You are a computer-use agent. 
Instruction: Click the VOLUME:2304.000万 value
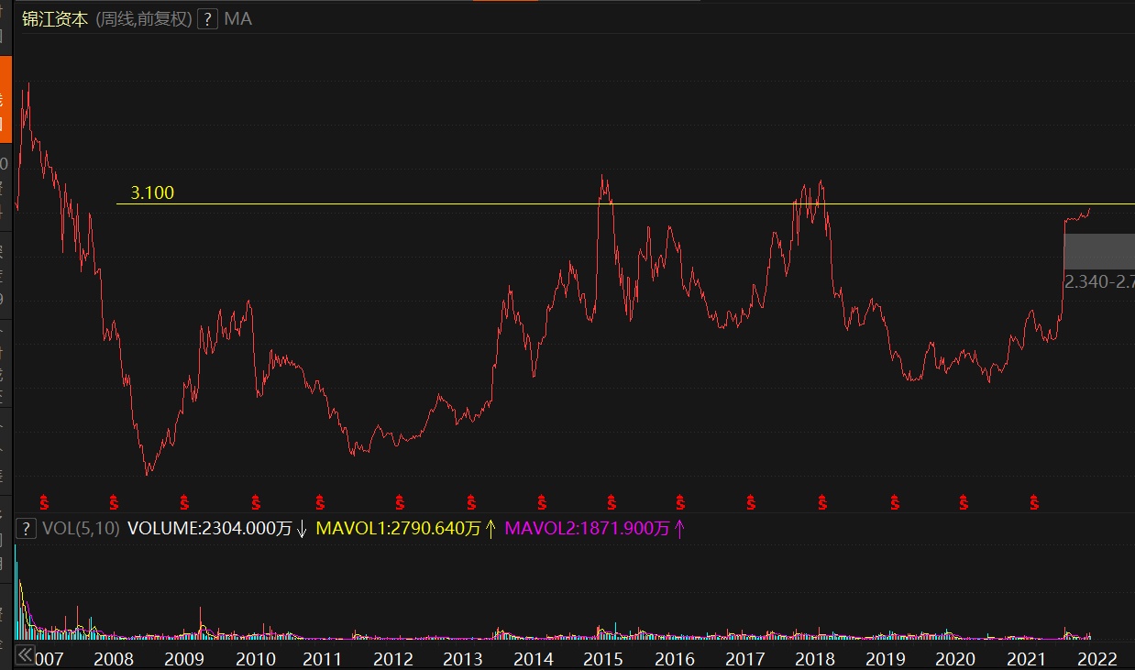(210, 528)
